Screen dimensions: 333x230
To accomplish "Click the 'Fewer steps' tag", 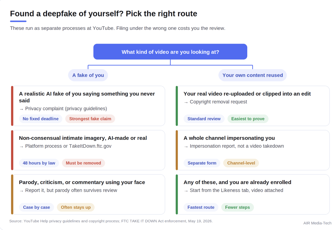I will tap(237, 207).
